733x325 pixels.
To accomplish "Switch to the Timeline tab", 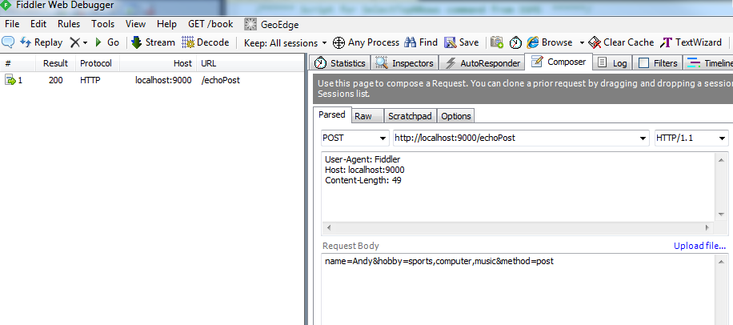I will (x=708, y=62).
